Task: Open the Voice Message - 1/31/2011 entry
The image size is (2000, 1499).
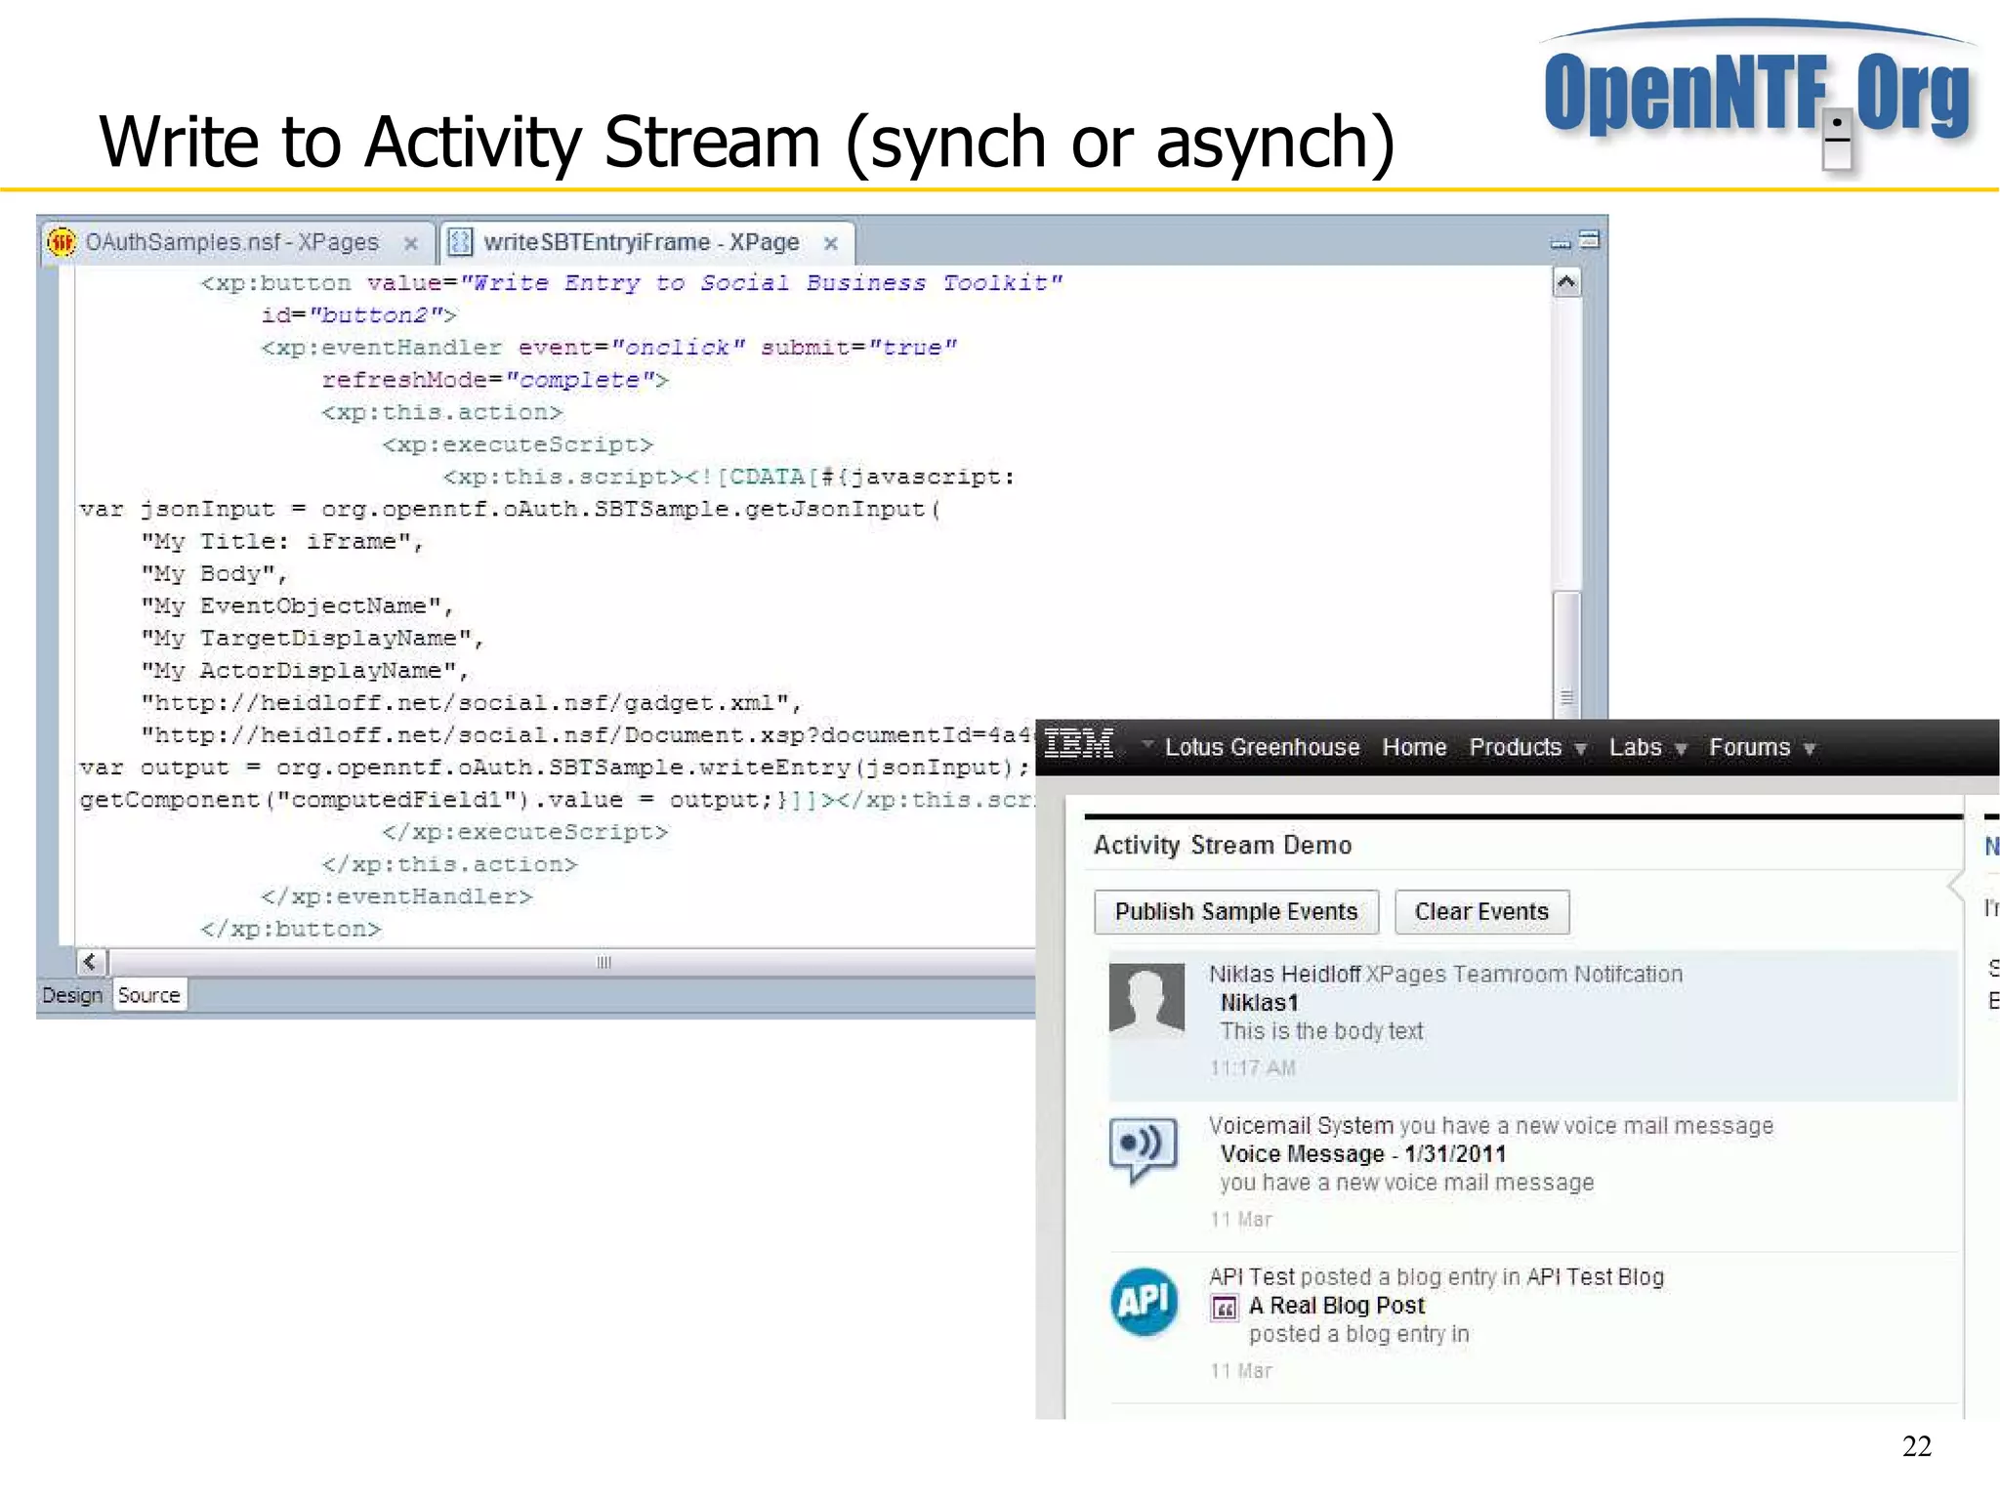Action: point(1362,1154)
